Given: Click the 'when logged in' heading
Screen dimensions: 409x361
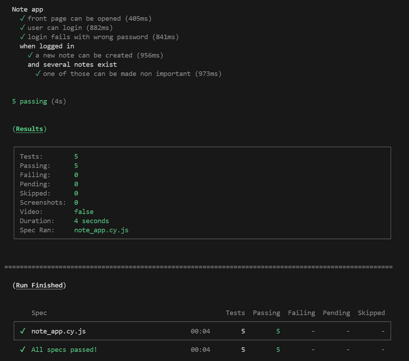Looking at the screenshot, I should [47, 46].
